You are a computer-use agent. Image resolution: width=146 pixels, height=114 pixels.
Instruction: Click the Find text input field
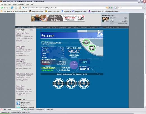pos(14,110)
